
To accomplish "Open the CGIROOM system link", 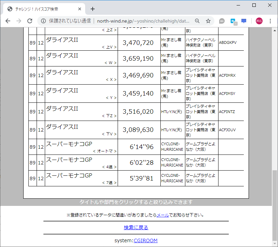I will coord(146,240).
